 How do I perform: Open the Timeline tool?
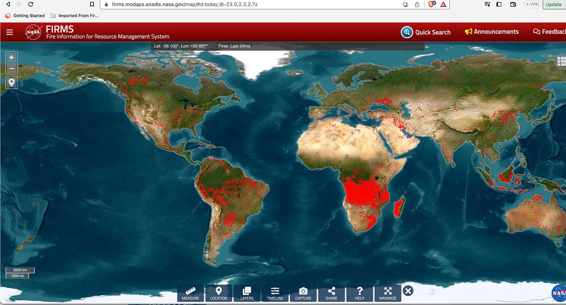coord(275,293)
